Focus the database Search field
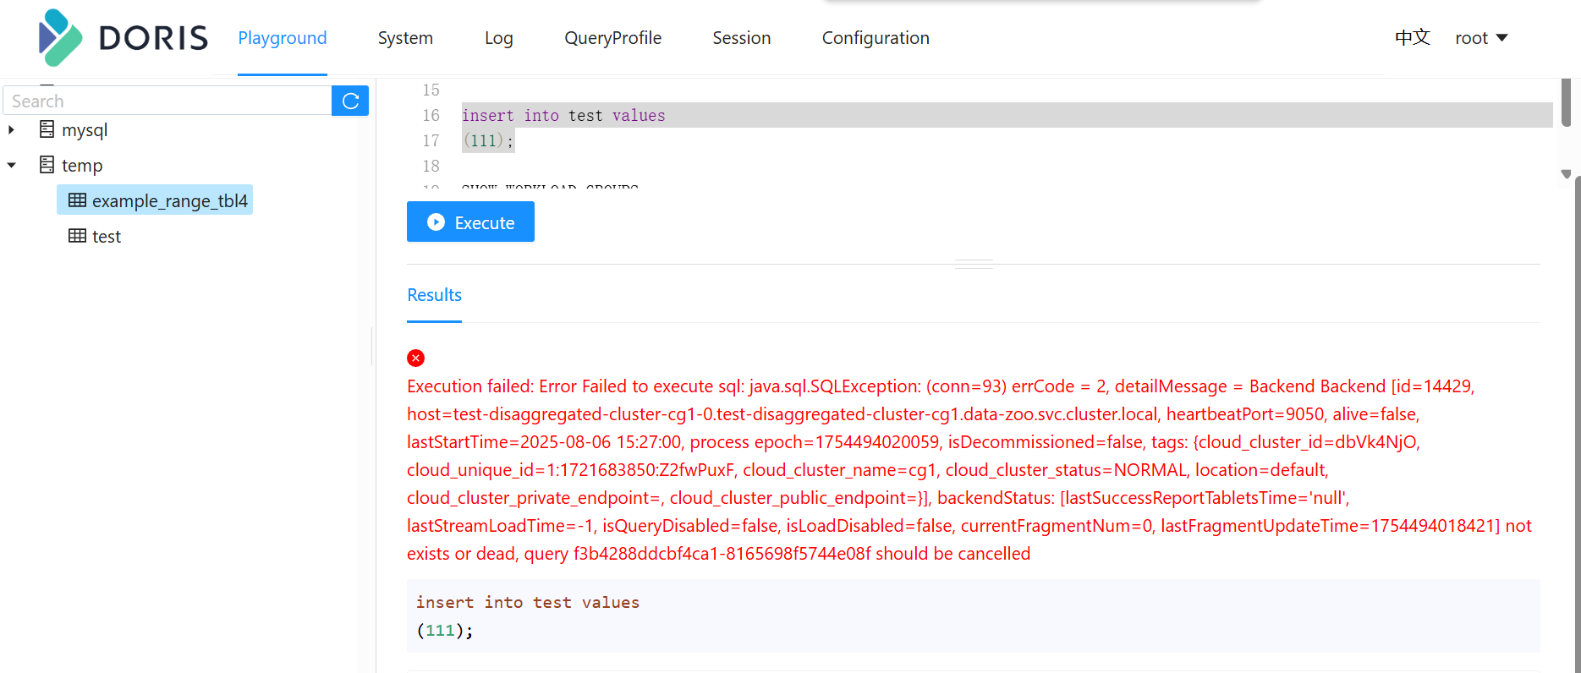This screenshot has height=673, width=1581. [x=167, y=101]
